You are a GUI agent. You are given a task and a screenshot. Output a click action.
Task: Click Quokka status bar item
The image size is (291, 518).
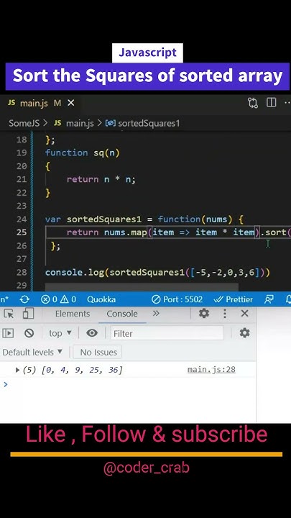(x=101, y=299)
